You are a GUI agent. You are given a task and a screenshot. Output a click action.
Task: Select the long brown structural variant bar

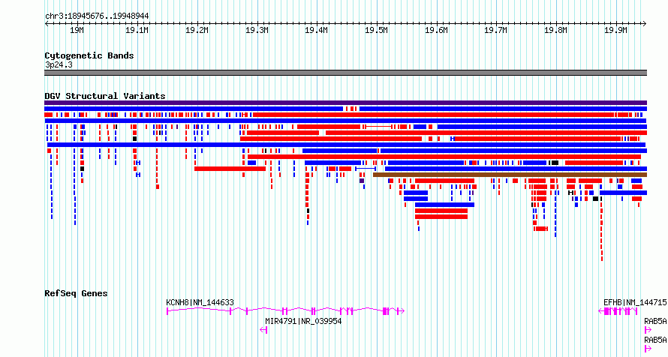click(510, 175)
